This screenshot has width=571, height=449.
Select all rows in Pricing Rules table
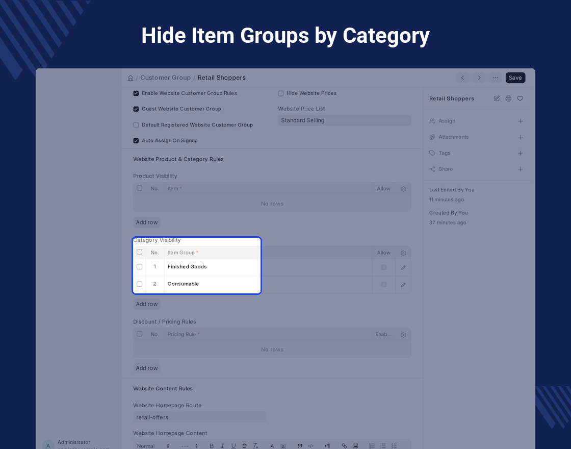140,334
